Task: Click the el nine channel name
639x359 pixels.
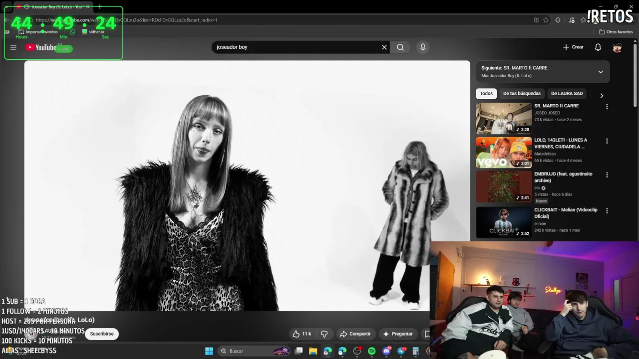Action: (540, 224)
